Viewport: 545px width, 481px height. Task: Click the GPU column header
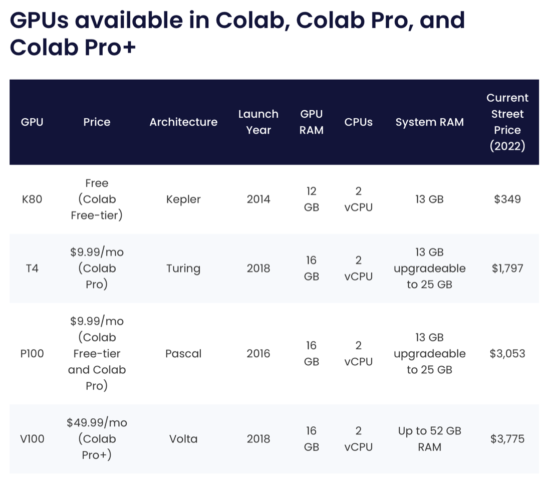click(x=32, y=122)
